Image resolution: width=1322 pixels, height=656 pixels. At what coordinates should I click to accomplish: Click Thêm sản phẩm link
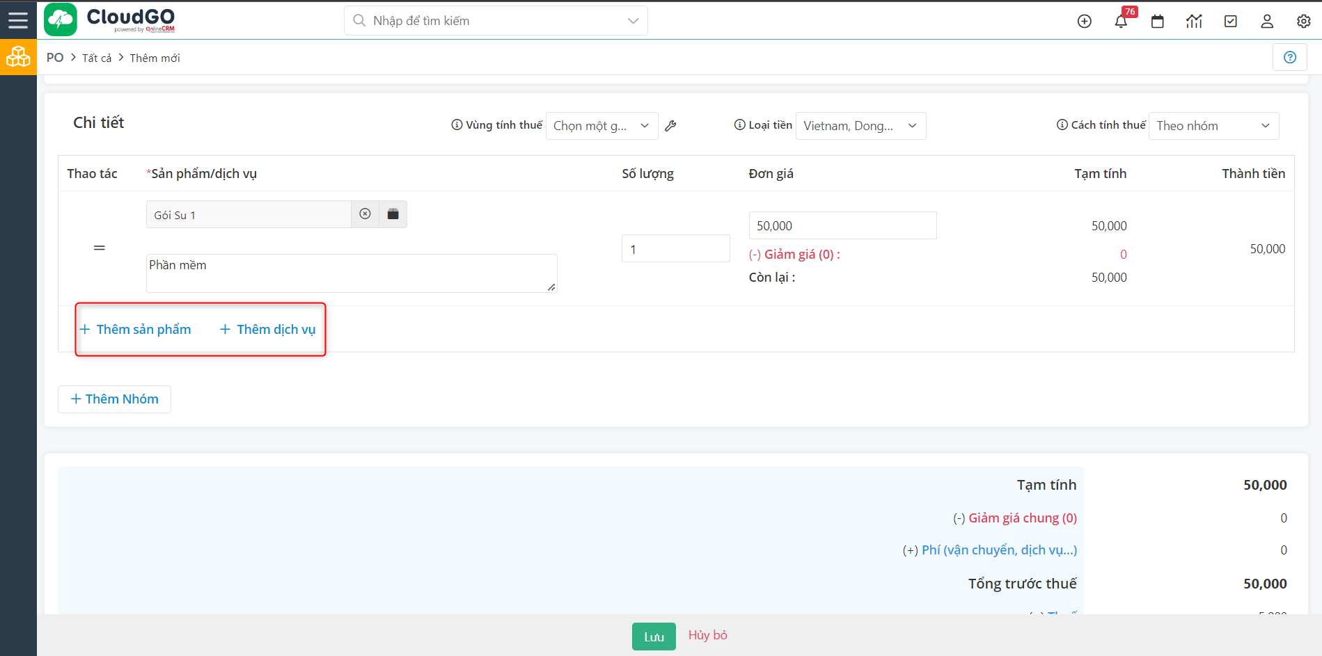pos(136,330)
